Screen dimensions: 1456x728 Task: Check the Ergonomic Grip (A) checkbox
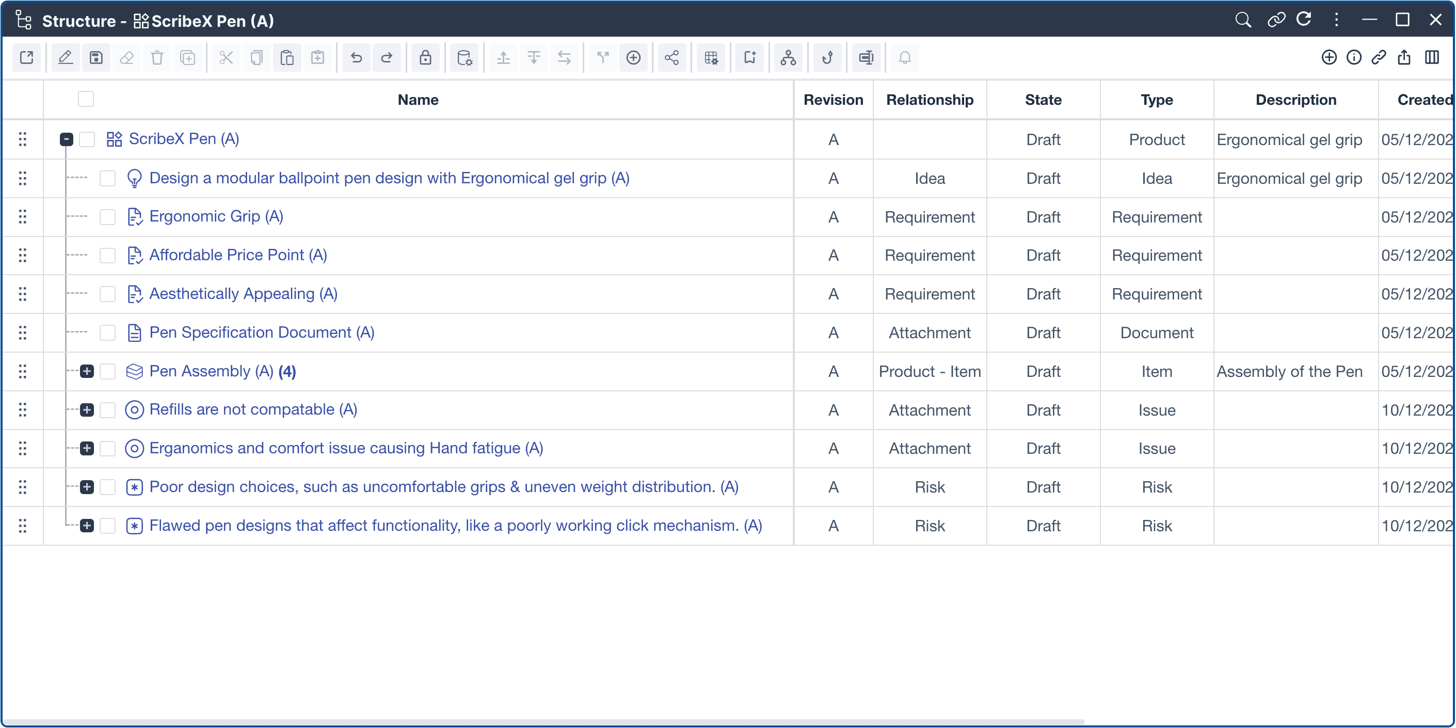coord(107,217)
